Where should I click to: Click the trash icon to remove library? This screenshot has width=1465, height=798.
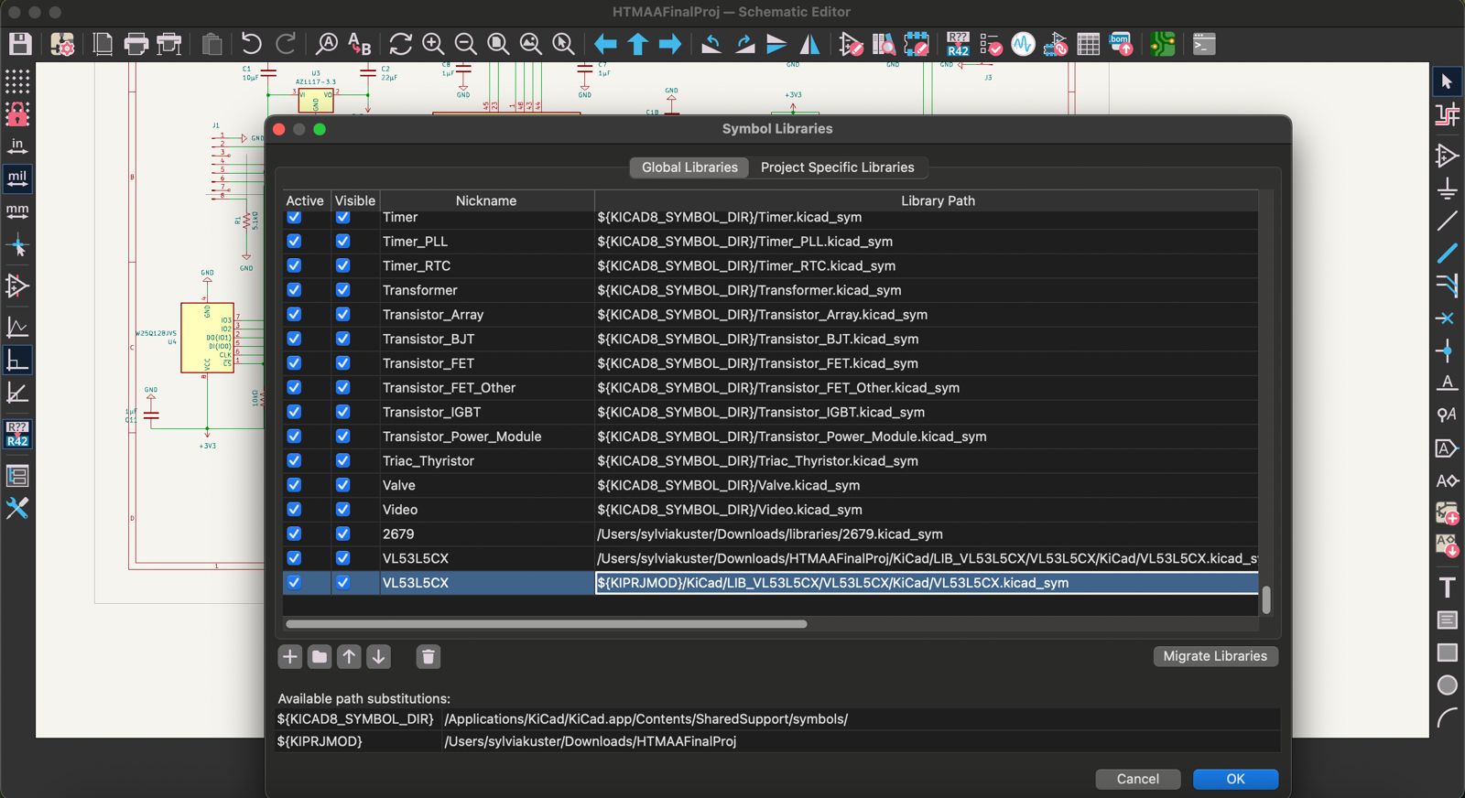(x=428, y=656)
